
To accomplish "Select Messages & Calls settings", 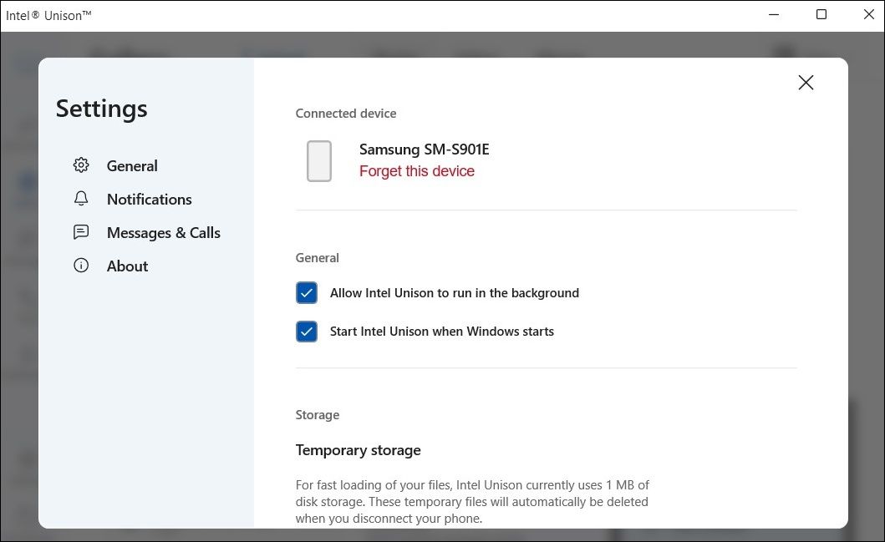I will 164,233.
